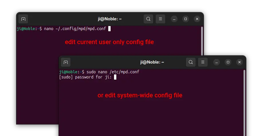Click cursor after nano mpd.conf command
This screenshot has height=136, width=259.
click(109, 29)
